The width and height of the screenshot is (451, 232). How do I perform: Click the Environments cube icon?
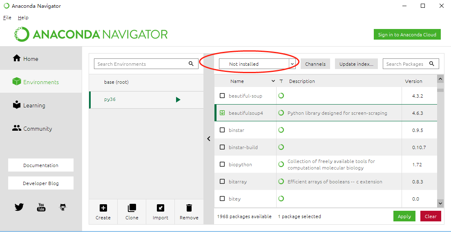pos(17,82)
